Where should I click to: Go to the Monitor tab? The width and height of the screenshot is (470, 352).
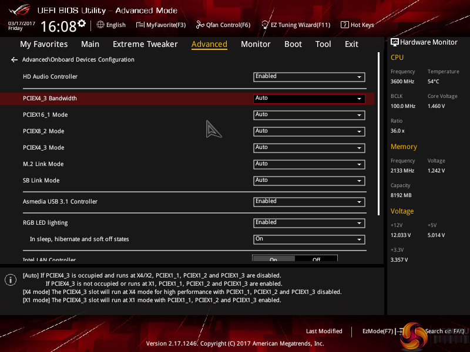tap(256, 44)
